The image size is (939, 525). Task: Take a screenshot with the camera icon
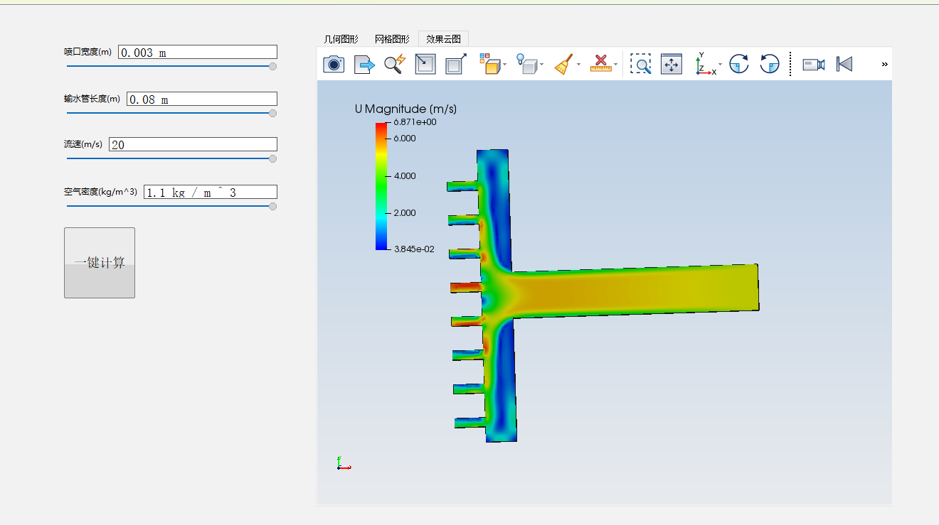pyautogui.click(x=334, y=64)
